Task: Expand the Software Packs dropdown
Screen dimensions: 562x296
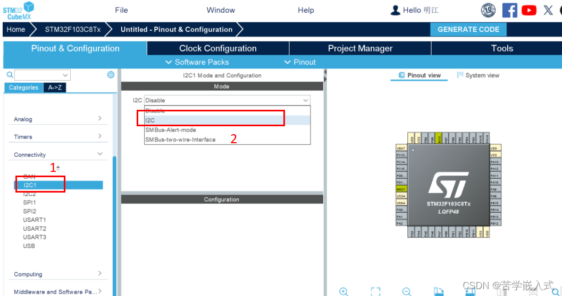Action: pos(197,62)
